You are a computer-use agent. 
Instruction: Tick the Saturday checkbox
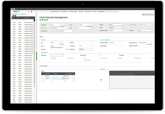[135, 58]
